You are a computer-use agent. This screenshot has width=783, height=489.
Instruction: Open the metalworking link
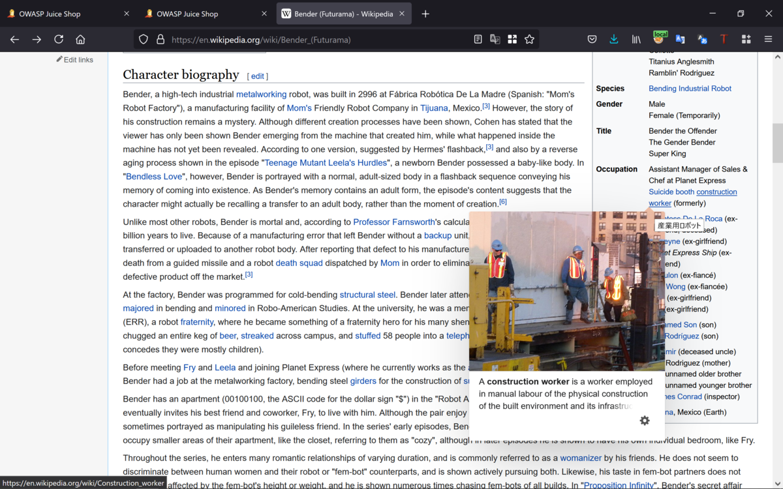point(261,94)
